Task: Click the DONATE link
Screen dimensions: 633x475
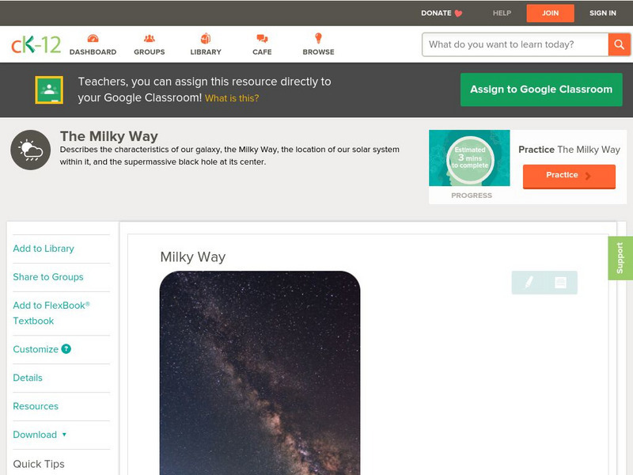Action: [x=436, y=13]
